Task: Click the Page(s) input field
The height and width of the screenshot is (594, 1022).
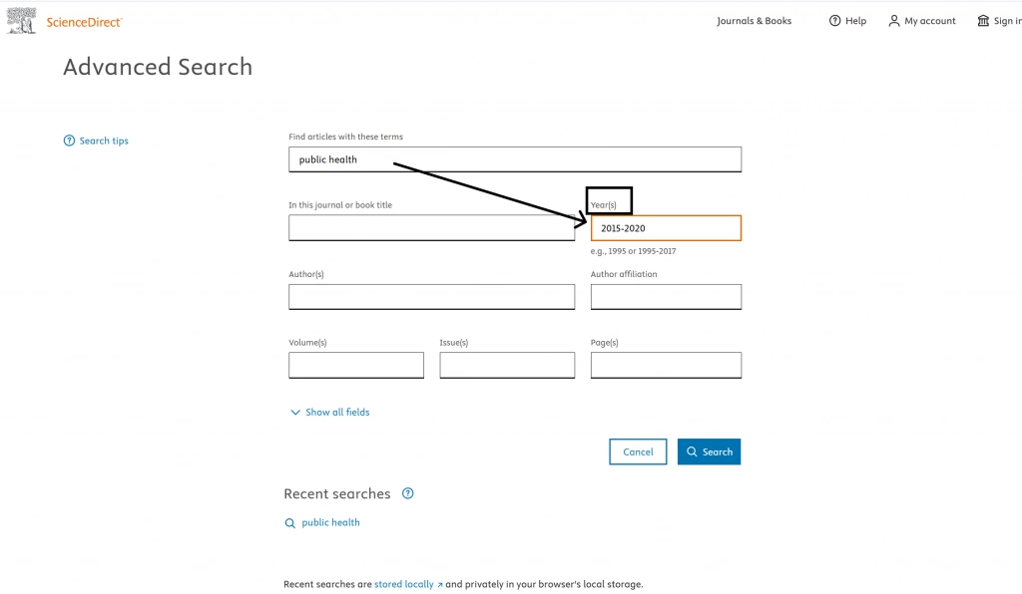Action: coord(666,365)
